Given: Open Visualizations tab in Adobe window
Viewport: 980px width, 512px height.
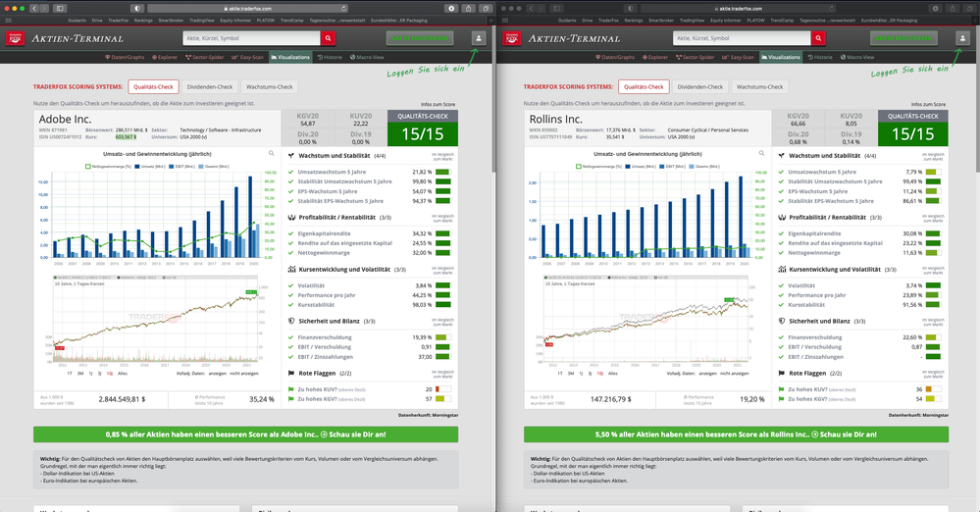Looking at the screenshot, I should point(290,57).
